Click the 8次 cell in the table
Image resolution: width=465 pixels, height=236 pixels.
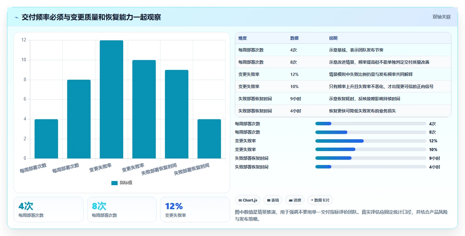point(293,62)
